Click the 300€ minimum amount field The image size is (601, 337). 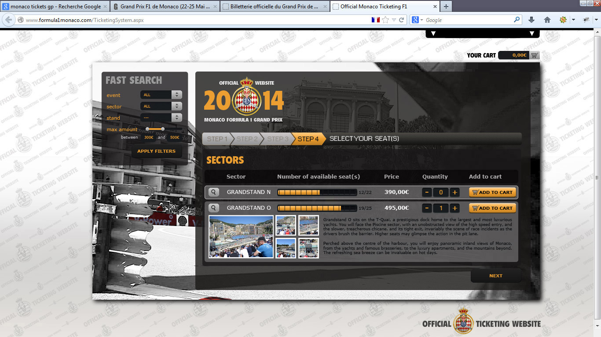(149, 137)
